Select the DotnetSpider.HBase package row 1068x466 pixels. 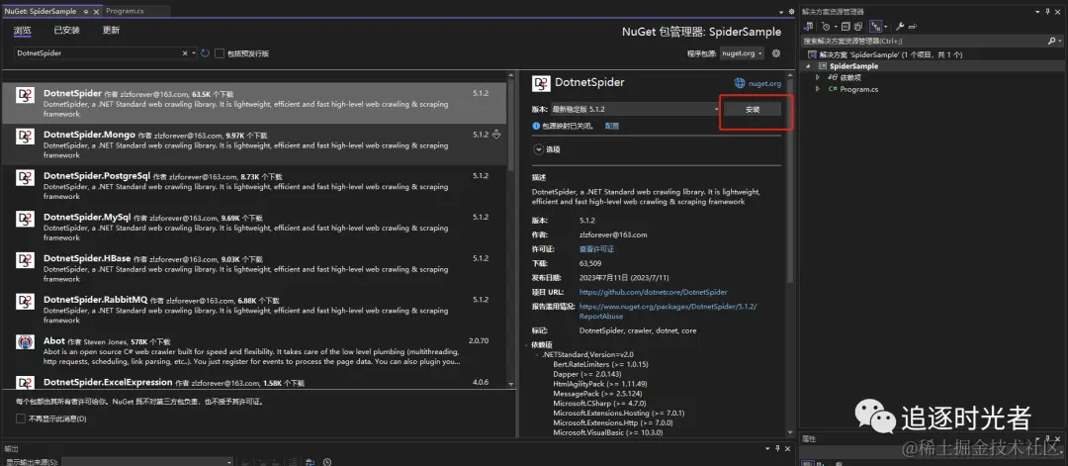[x=254, y=267]
